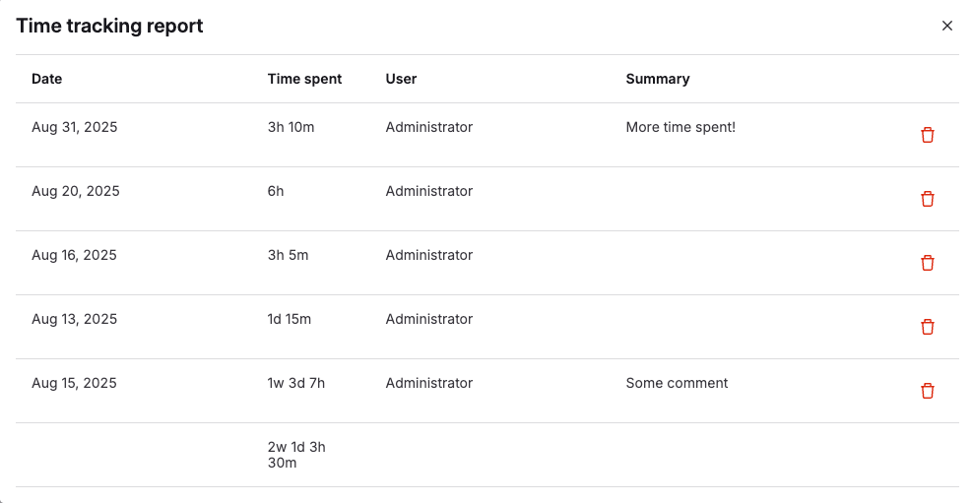
Task: Remove the Aug 16, 2025 time log
Action: tap(927, 263)
